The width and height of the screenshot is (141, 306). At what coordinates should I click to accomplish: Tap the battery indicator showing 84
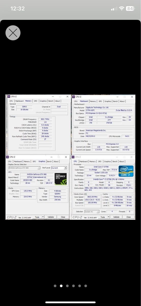tap(130, 8)
